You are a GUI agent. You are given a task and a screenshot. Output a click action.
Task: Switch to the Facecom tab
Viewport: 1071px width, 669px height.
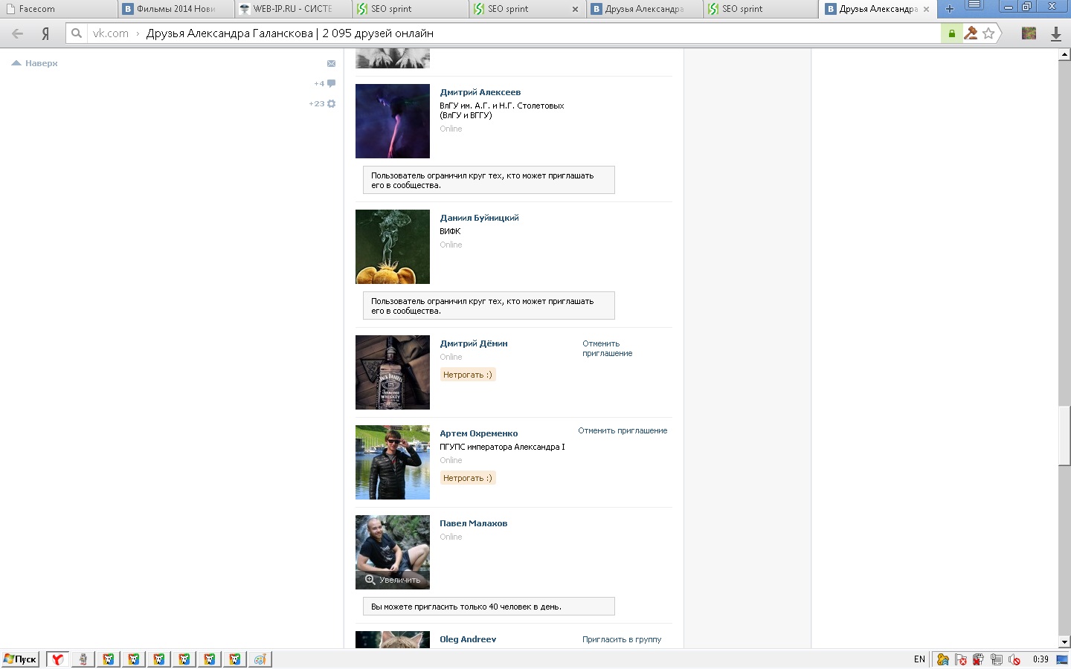[59, 9]
